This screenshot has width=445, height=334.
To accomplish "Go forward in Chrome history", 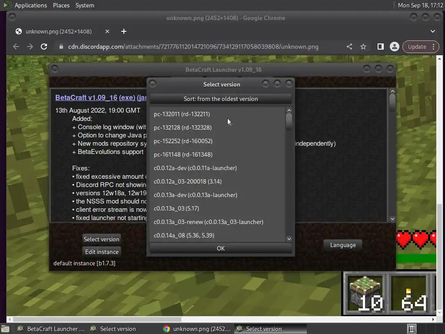I will [x=30, y=47].
